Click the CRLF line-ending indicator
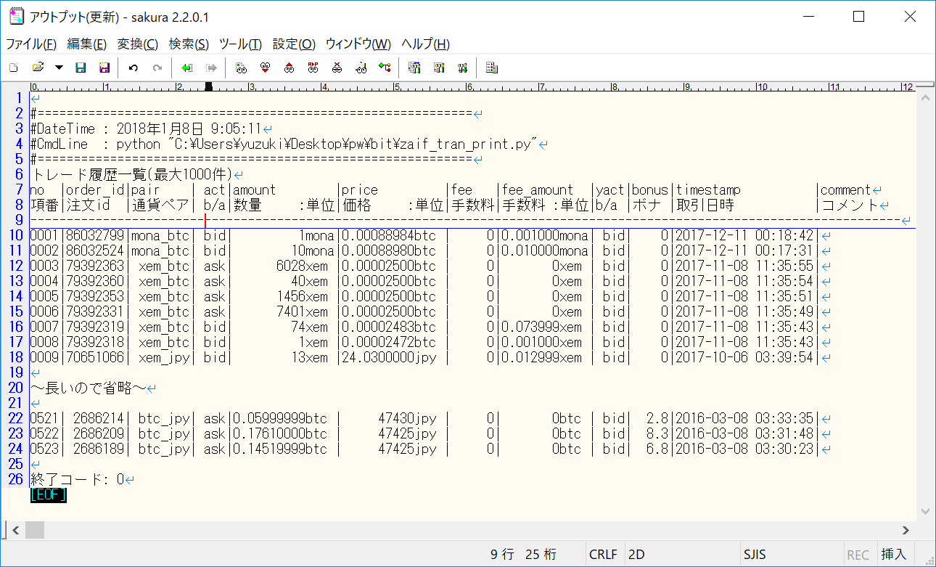 click(x=604, y=554)
